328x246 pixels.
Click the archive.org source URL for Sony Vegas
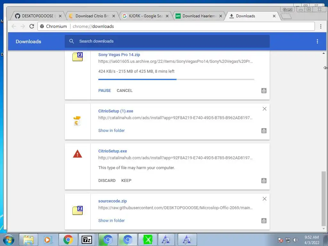tap(176, 61)
